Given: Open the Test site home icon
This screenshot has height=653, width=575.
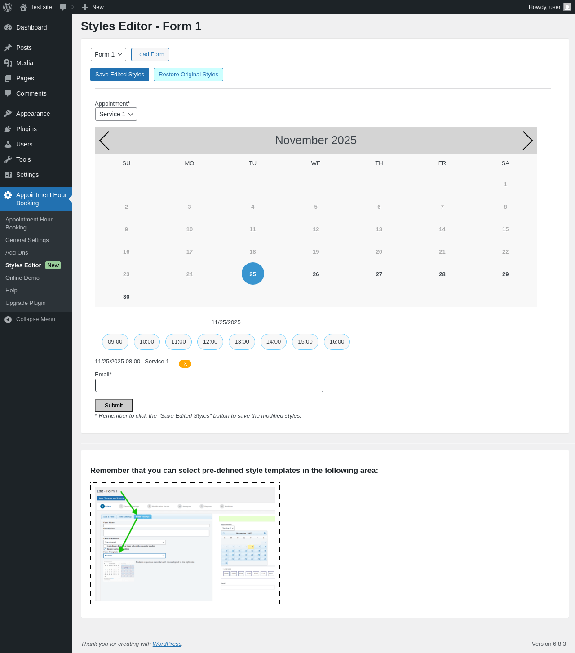Looking at the screenshot, I should 23,7.
